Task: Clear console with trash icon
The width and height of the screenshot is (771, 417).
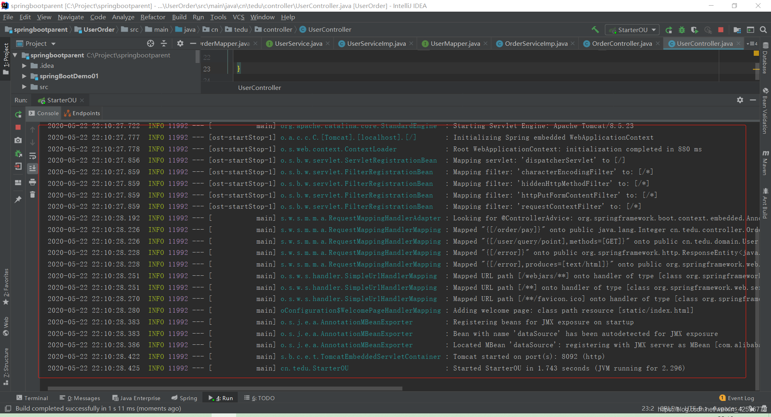Action: pyautogui.click(x=33, y=195)
